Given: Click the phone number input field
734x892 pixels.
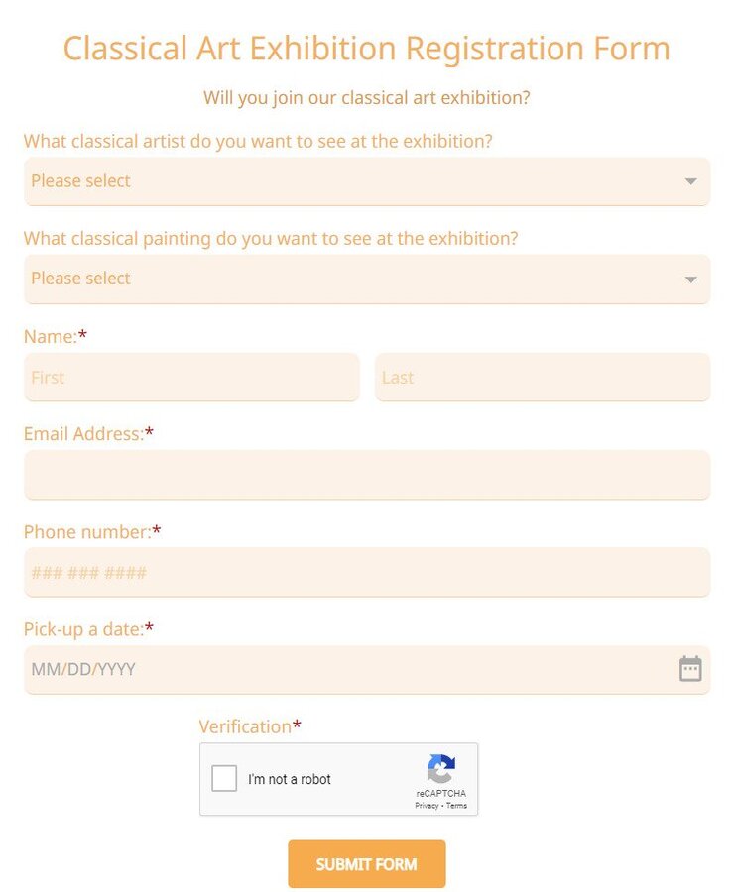Looking at the screenshot, I should pos(367,572).
